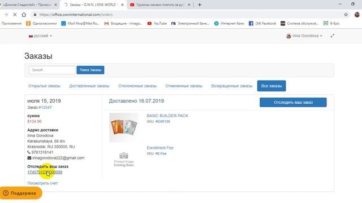The height and width of the screenshot is (203, 362).
Task: Stop loading the page
Action: pos(15,15)
